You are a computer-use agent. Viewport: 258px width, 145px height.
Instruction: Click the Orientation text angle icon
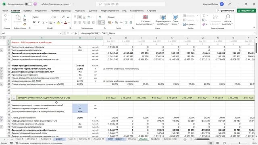(x=89, y=17)
